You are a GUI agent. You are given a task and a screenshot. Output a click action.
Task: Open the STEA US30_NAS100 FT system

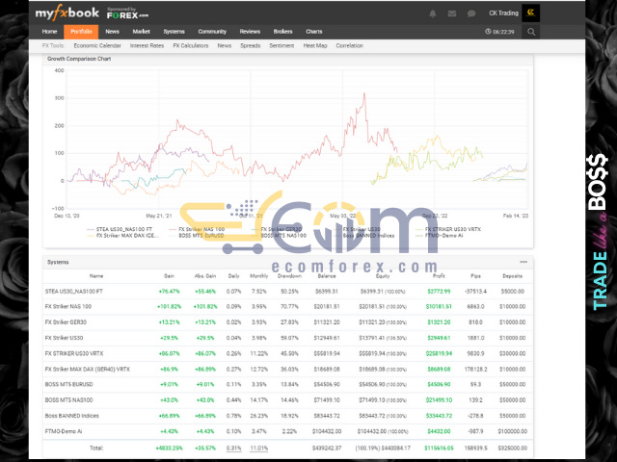coord(74,292)
